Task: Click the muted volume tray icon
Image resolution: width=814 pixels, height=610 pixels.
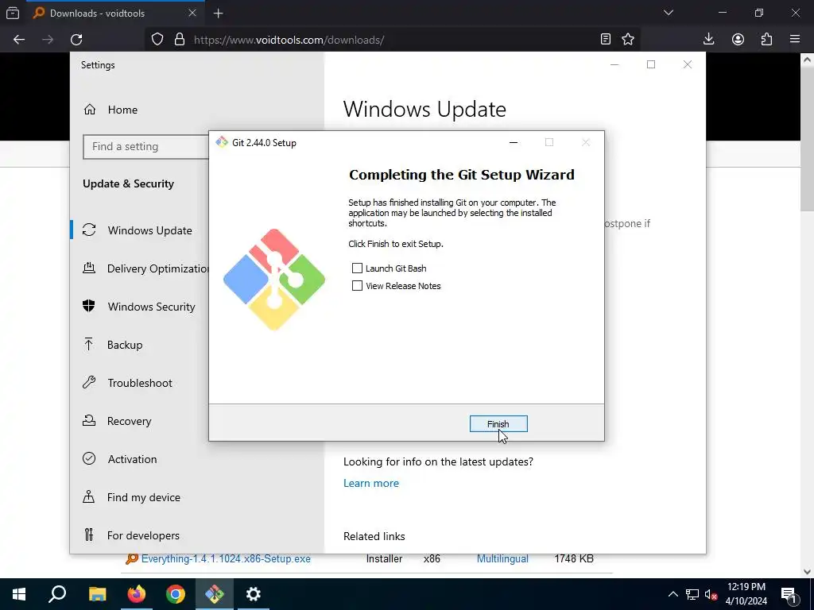Action: (x=711, y=594)
